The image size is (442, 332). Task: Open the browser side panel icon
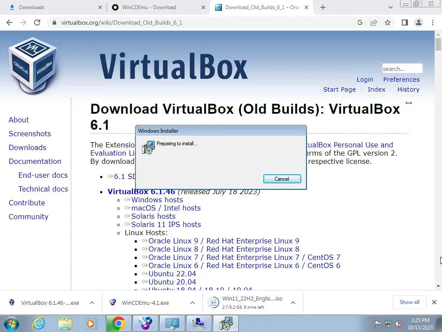click(x=405, y=22)
